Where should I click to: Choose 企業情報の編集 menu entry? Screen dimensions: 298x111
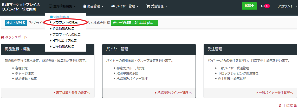63,28
